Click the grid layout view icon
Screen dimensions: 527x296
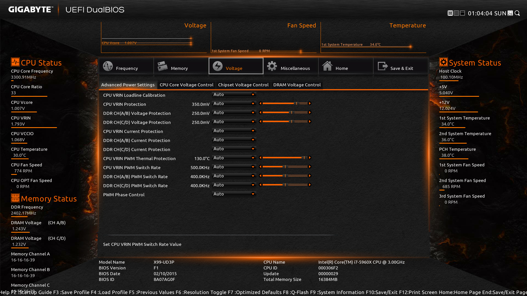(456, 13)
